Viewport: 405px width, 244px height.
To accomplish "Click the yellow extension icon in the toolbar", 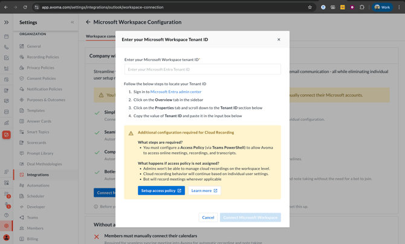I will 343,7.
